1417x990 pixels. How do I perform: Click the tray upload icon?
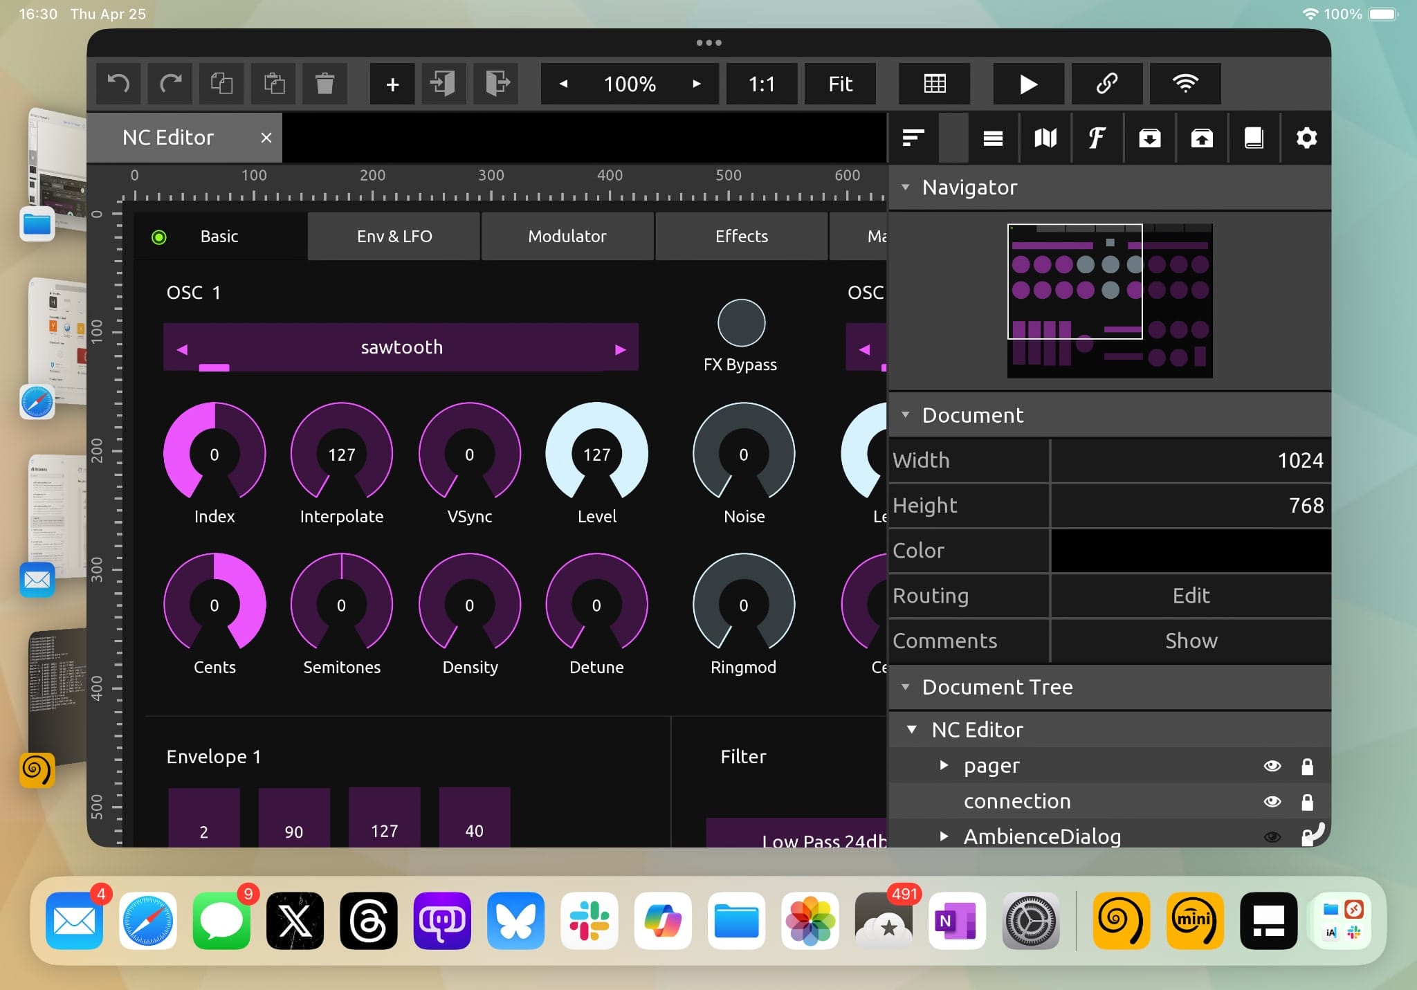(x=1202, y=138)
